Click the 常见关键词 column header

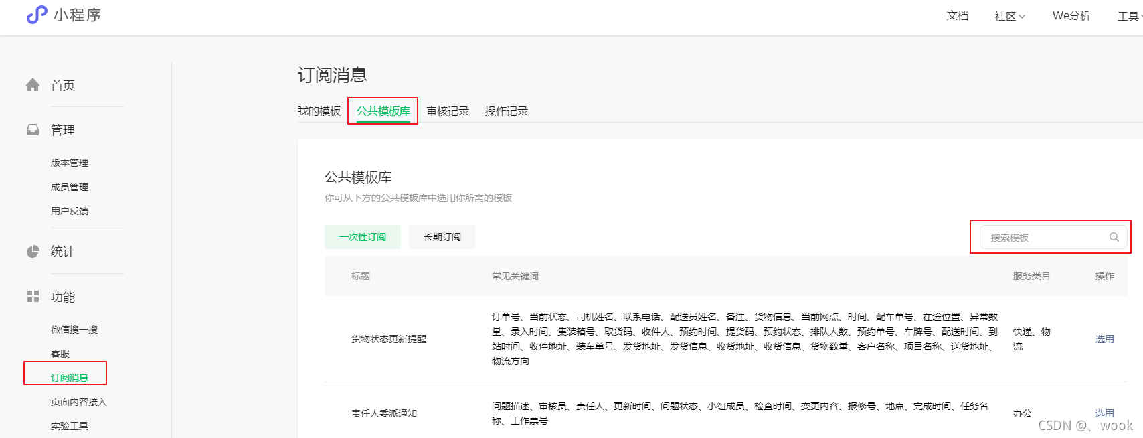tap(515, 276)
